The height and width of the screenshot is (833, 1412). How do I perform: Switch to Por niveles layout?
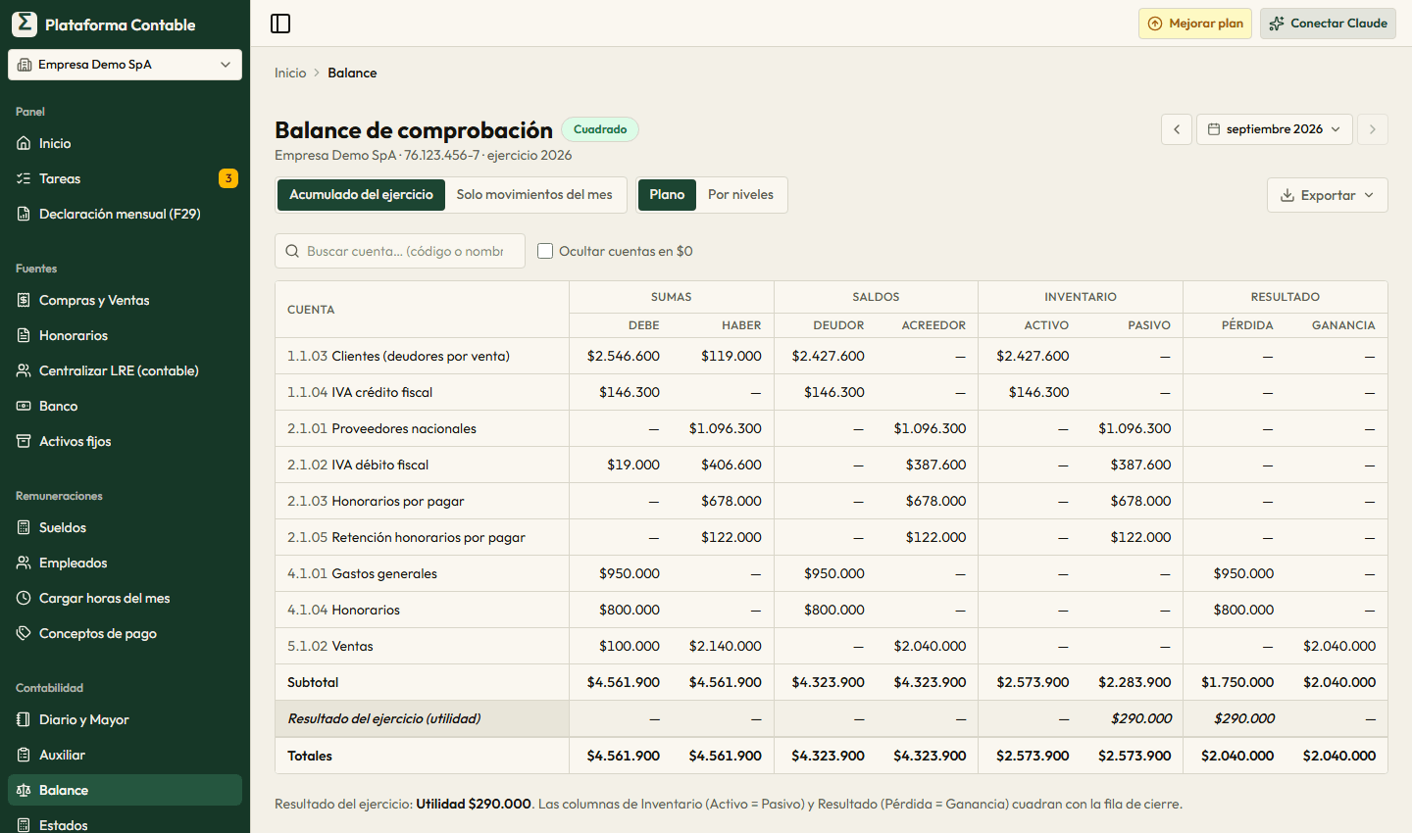[x=740, y=195]
